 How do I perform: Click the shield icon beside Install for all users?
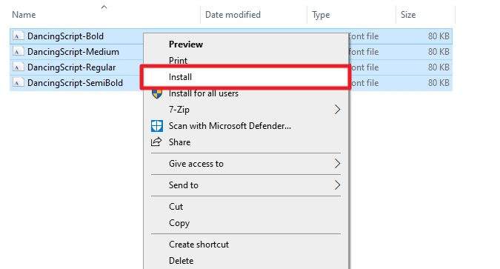157,94
